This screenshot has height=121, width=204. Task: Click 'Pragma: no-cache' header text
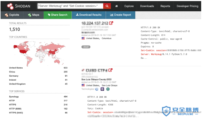pyautogui.click(x=151, y=43)
